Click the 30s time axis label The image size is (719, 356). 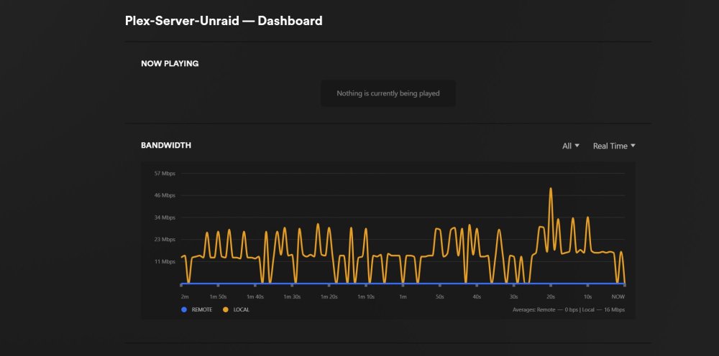(513, 296)
